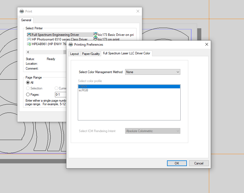244x193 pixels.
Task: Switch to the Layout tab
Action: coord(74,54)
